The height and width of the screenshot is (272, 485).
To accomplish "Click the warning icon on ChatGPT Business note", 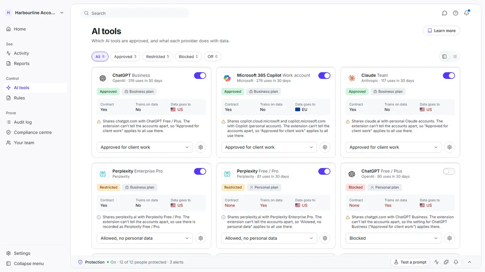I will (x=99, y=121).
